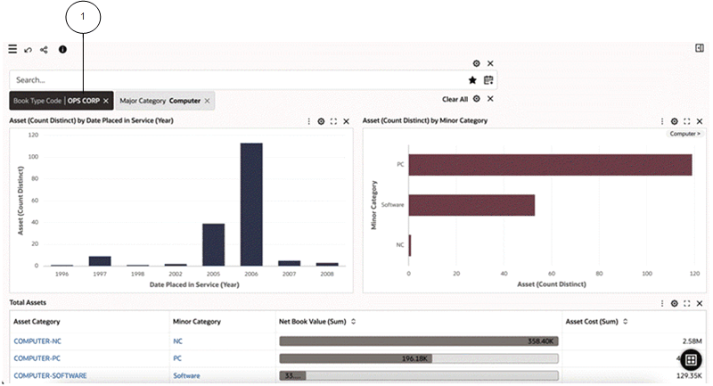The height and width of the screenshot is (386, 713).
Task: Click the 129.35K asset cost value
Action: [689, 375]
